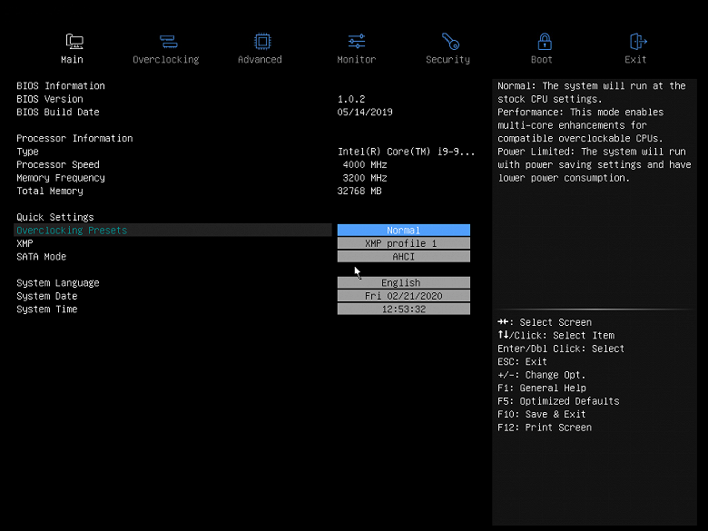Switch to the Overclocking tab label
This screenshot has width=708, height=531.
[166, 60]
